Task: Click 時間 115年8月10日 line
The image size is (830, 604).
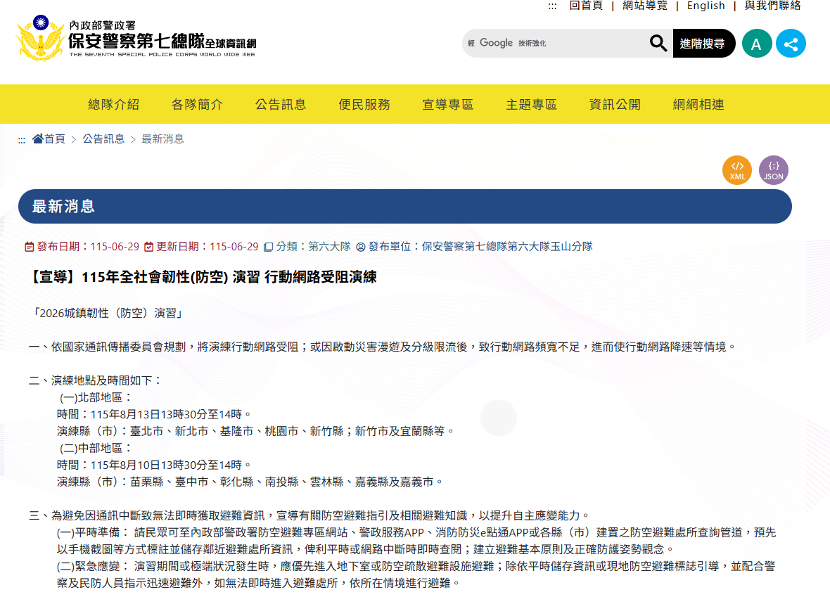Action: point(154,465)
